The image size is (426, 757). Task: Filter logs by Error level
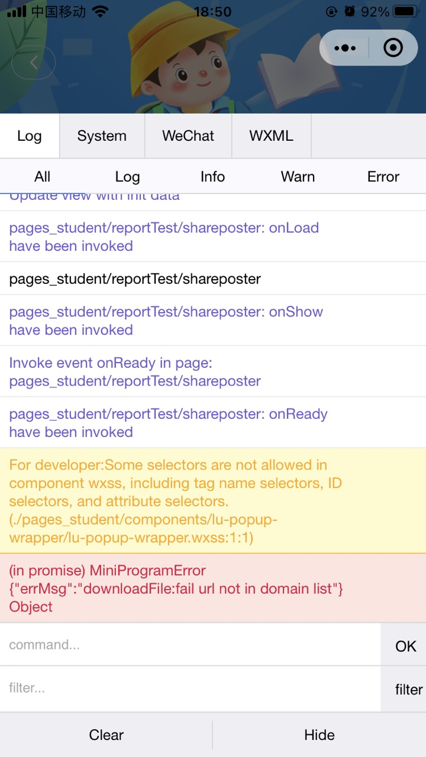click(383, 176)
